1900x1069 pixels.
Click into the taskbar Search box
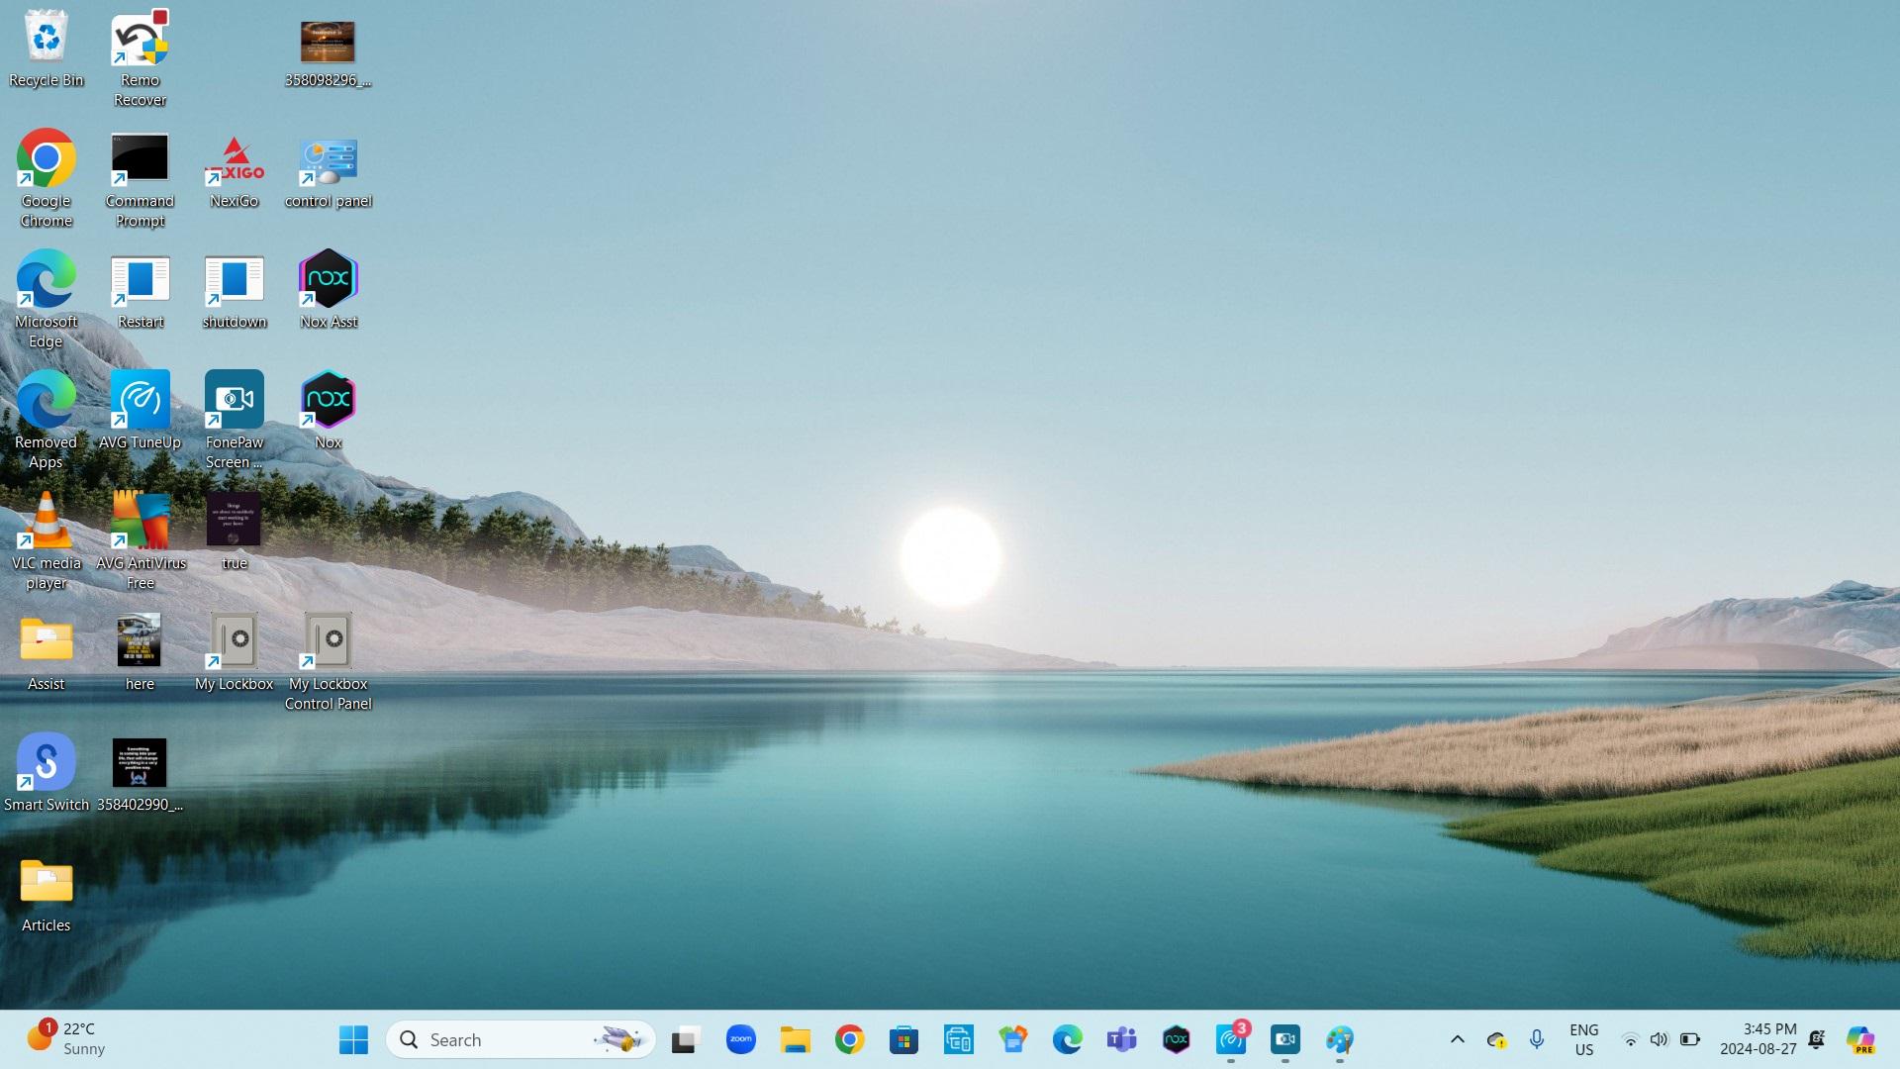(x=521, y=1040)
